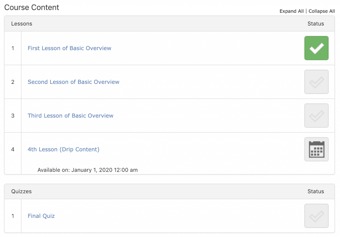
Task: Open the 4th Lesson (Drip Content) link
Action: click(63, 149)
